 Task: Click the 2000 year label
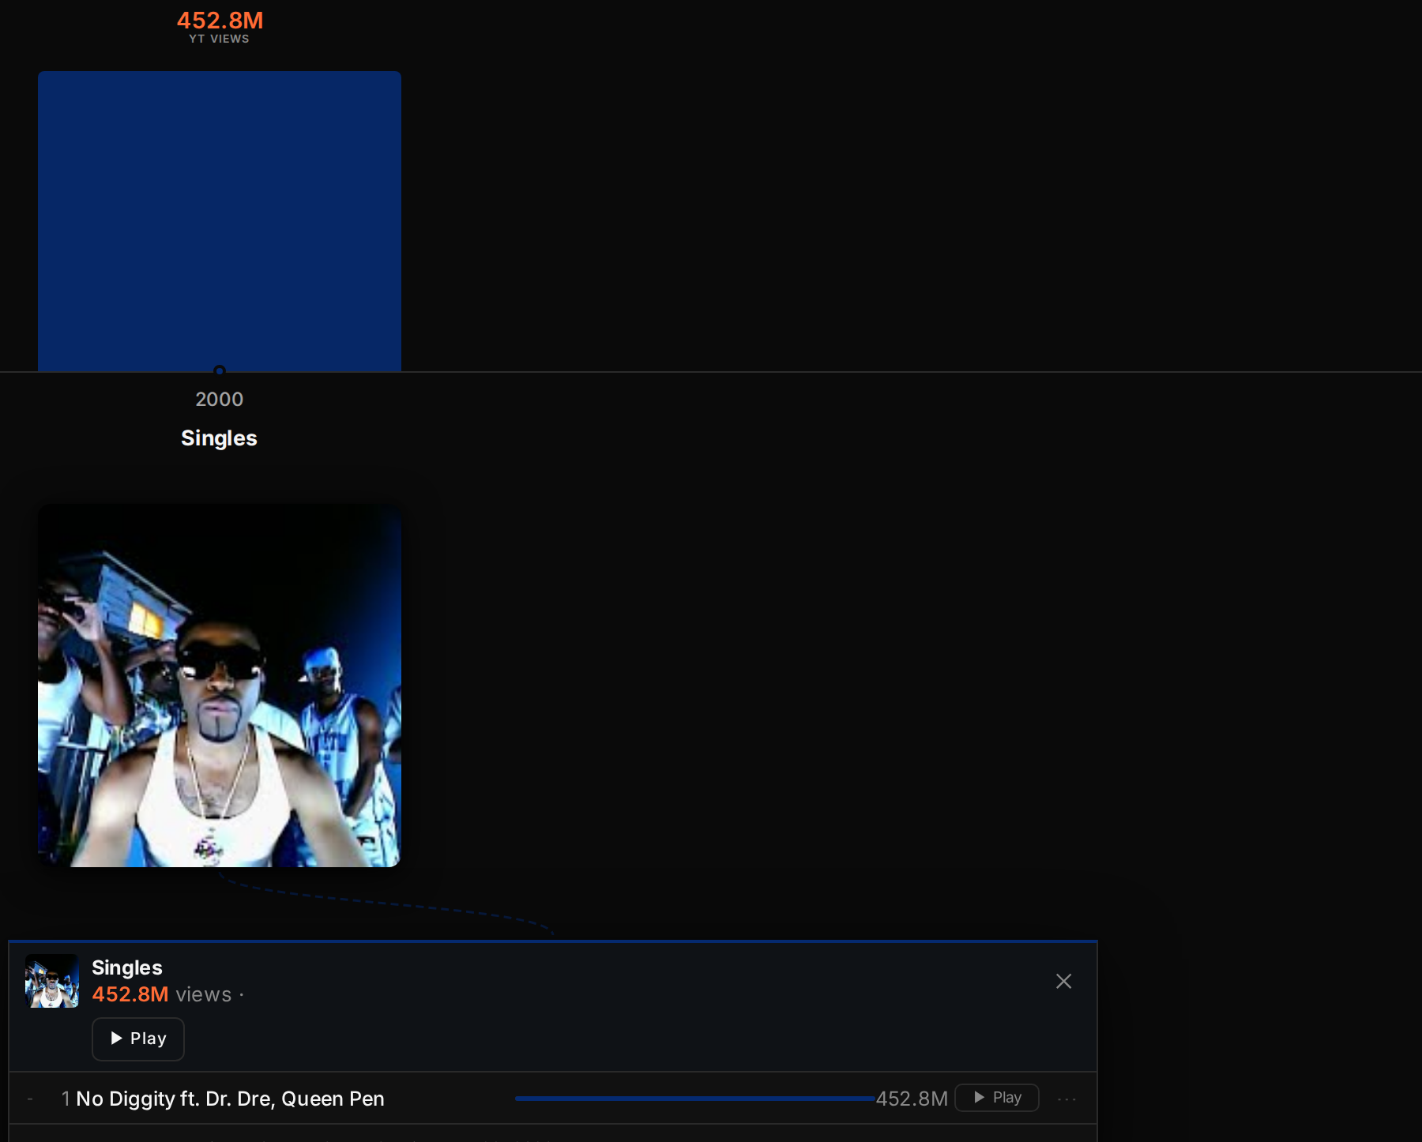[219, 399]
